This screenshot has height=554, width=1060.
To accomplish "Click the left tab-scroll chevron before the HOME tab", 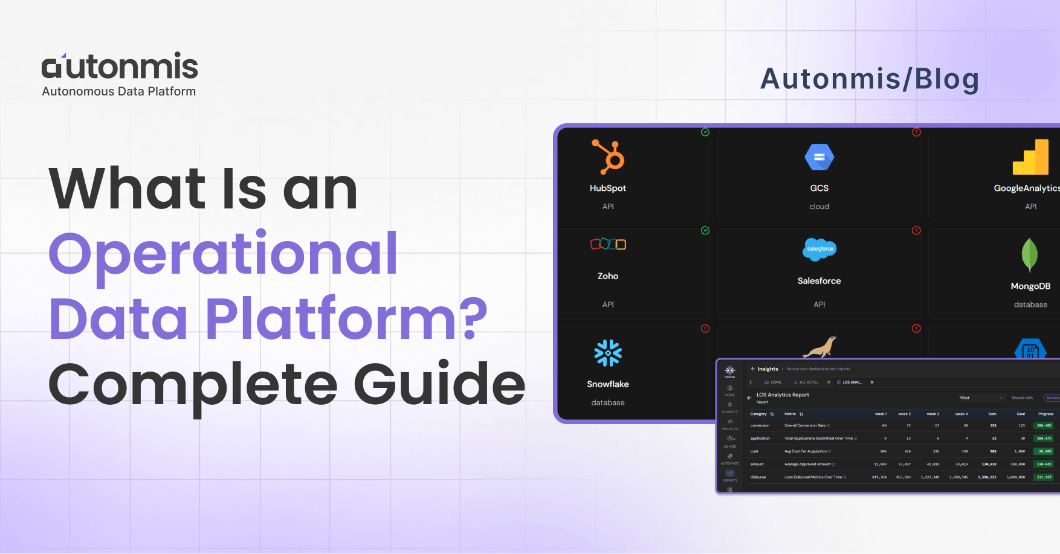I will point(751,382).
